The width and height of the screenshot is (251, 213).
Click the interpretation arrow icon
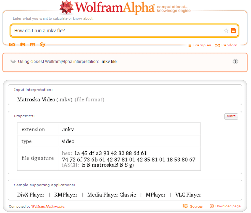(x=13, y=62)
